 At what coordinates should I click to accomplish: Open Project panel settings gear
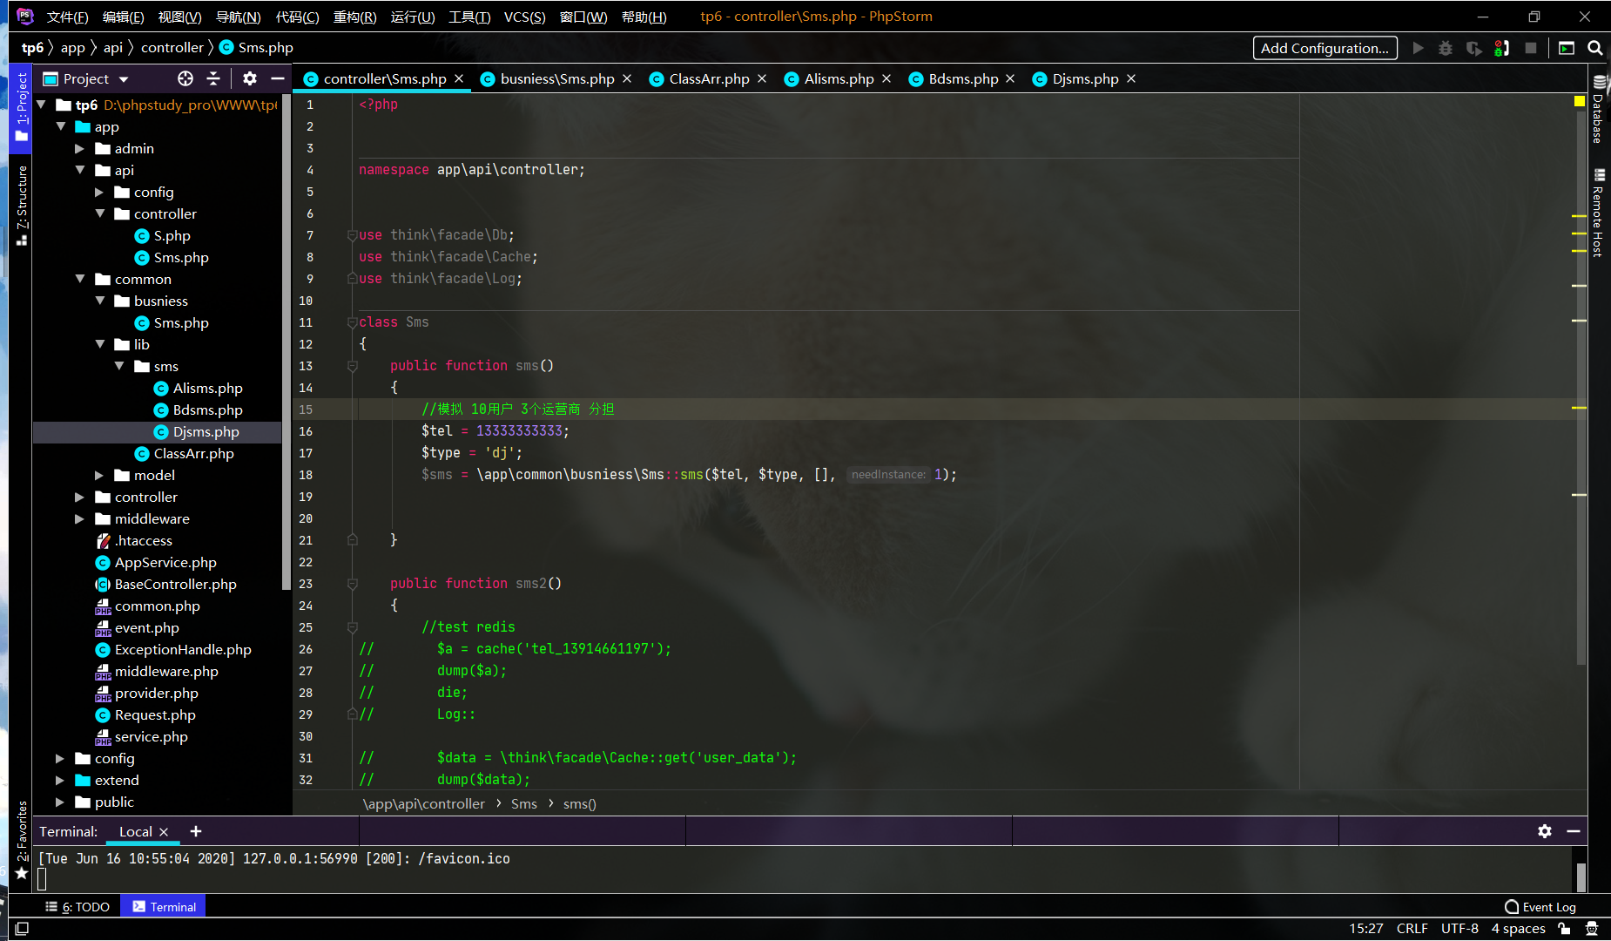pos(250,78)
